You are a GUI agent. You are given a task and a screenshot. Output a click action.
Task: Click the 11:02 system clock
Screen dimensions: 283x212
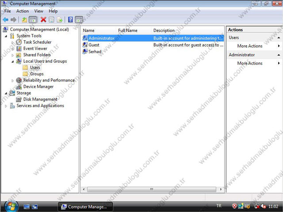point(273,206)
